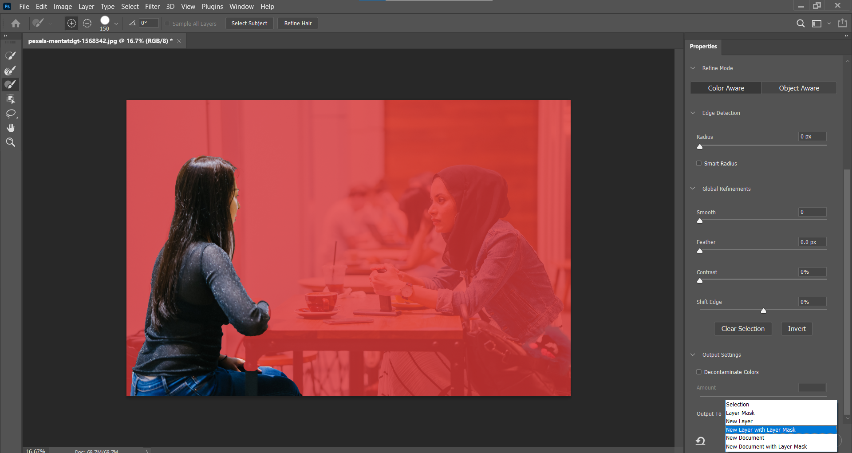This screenshot has height=453, width=852.
Task: Enable Decontaminate Colors
Action: (x=699, y=372)
